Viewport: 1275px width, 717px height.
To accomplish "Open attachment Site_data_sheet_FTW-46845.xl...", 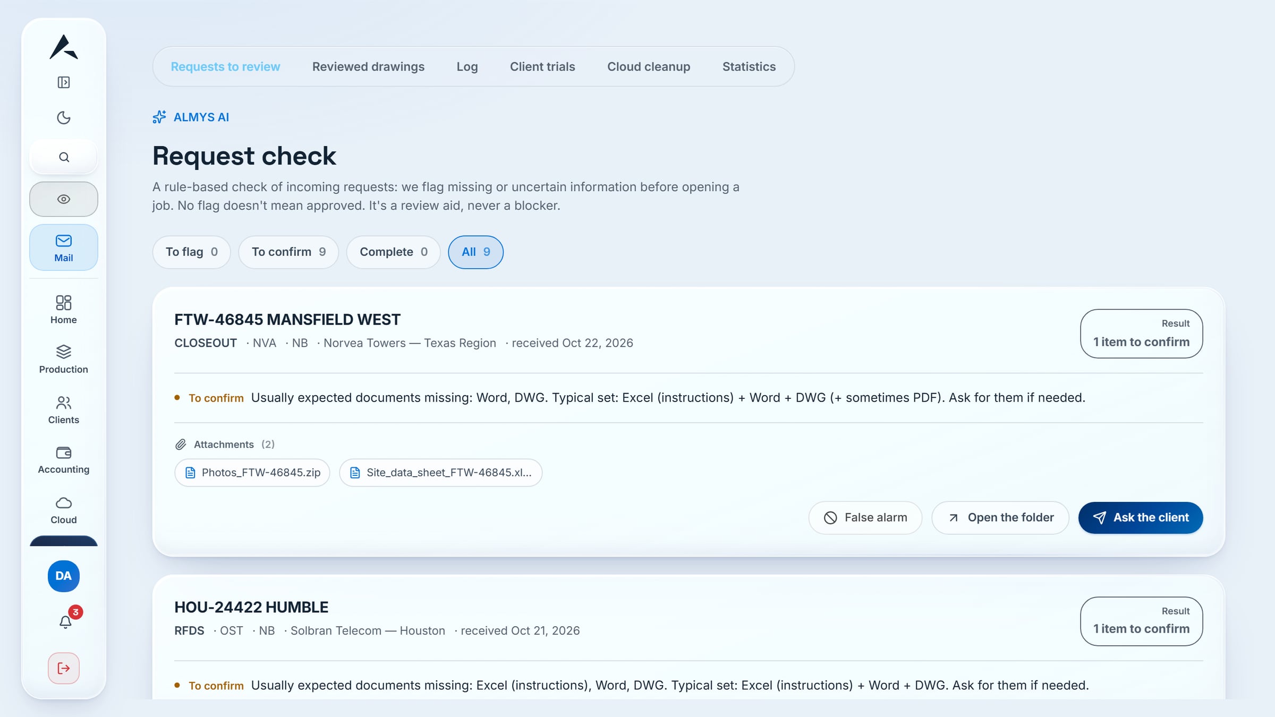I will pos(441,473).
